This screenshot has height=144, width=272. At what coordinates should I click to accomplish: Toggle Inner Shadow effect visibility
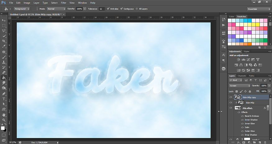click(242, 120)
